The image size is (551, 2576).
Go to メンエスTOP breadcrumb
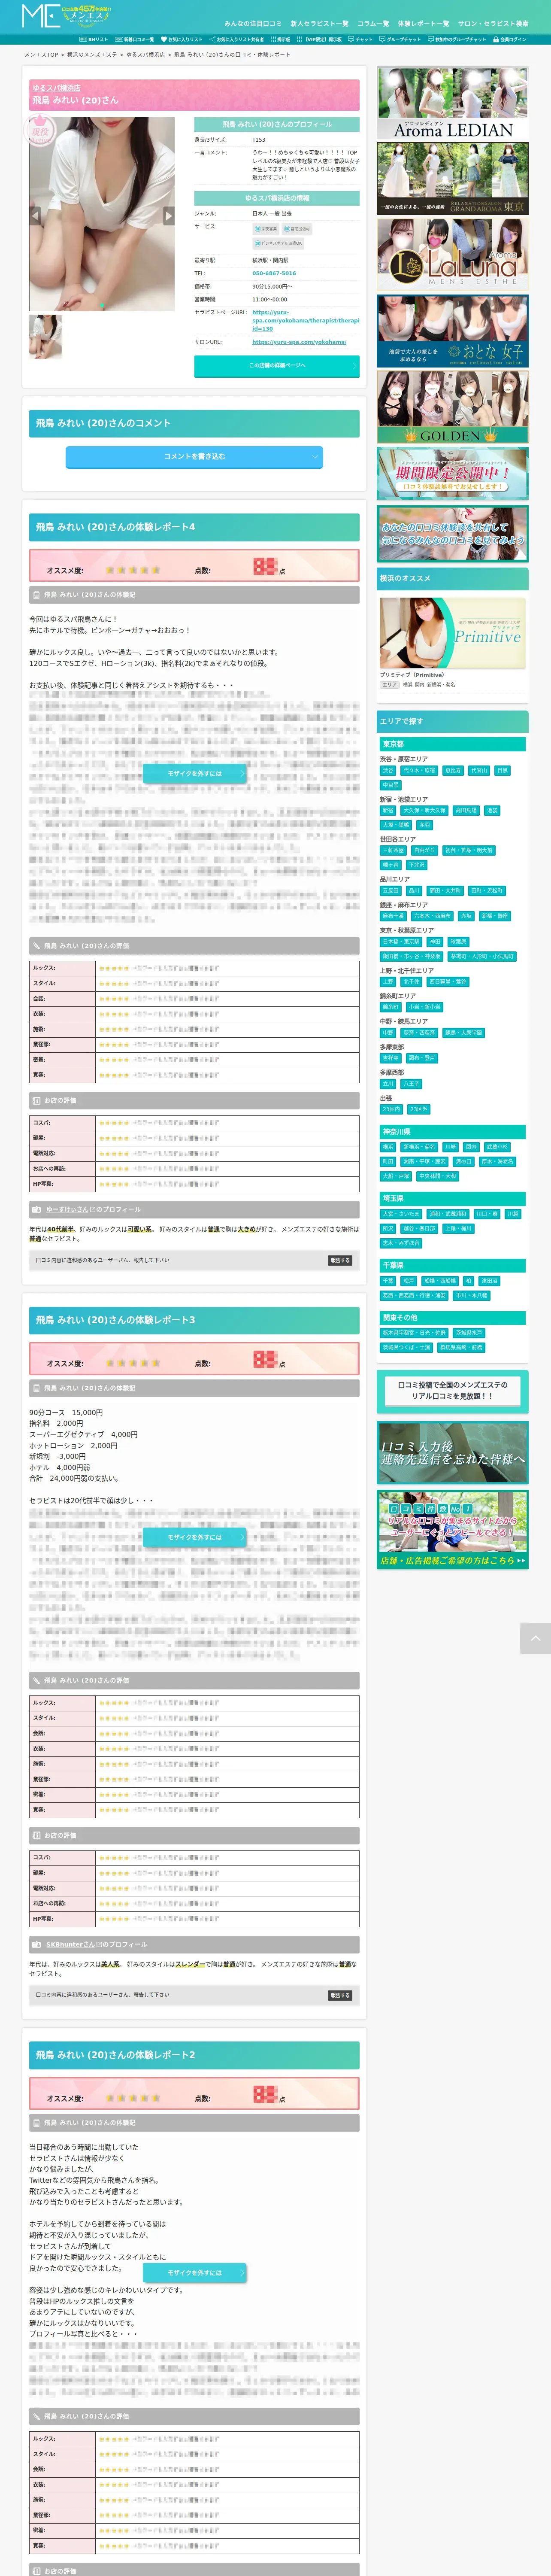click(41, 55)
